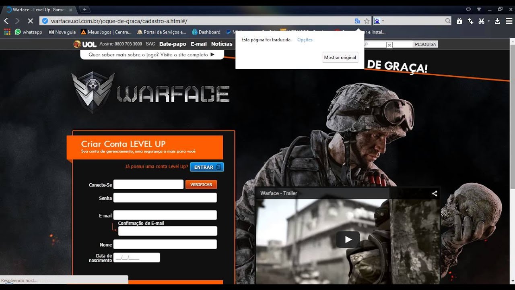Focus the Data de nascimento field
Screen dimensions: 515x290
coord(137,257)
